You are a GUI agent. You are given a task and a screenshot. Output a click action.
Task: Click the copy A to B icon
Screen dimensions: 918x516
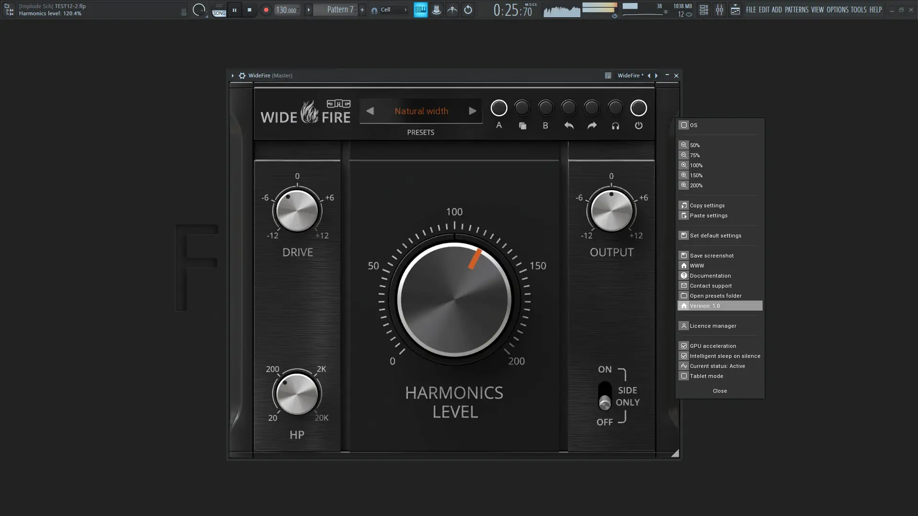click(522, 126)
